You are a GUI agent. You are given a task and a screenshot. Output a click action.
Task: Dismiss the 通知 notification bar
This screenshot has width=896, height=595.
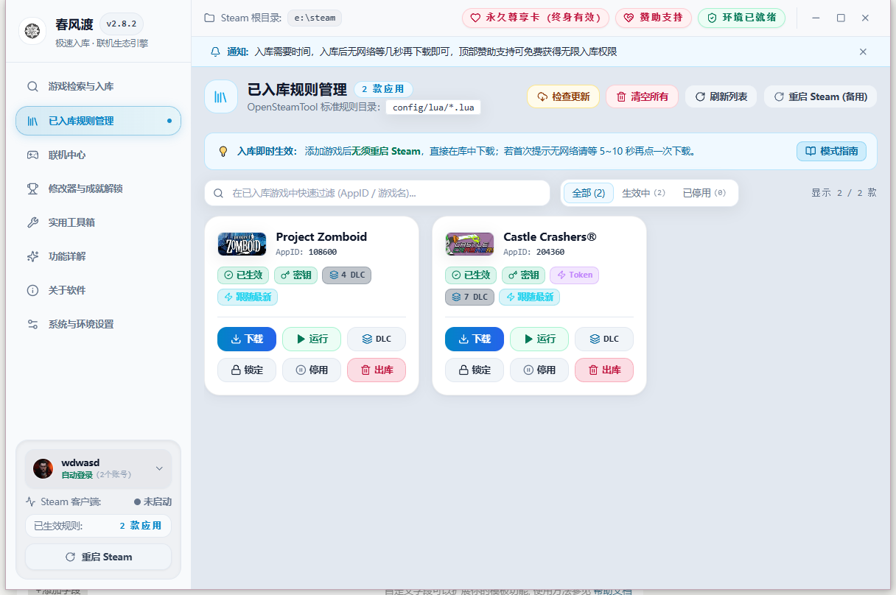pyautogui.click(x=863, y=52)
